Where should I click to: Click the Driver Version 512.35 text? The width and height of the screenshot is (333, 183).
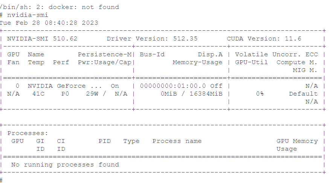pos(152,39)
